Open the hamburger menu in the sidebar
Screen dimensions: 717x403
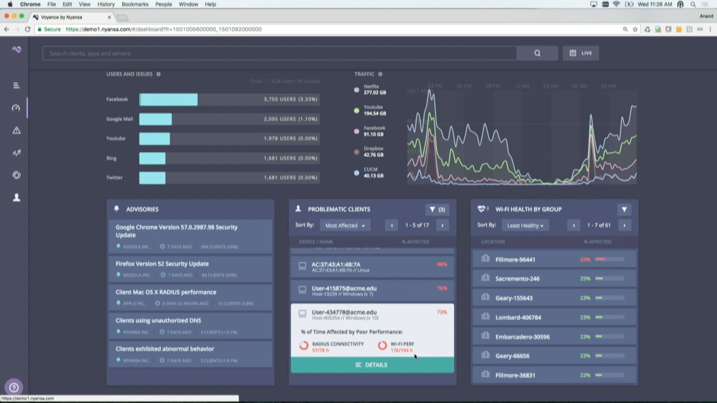pos(16,86)
